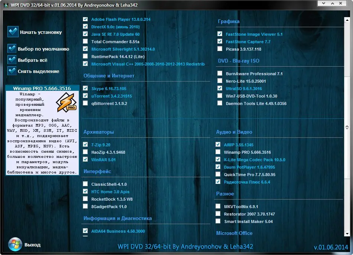Click the Winamp PRO 5.666.3516 description title

pyautogui.click(x=42, y=88)
